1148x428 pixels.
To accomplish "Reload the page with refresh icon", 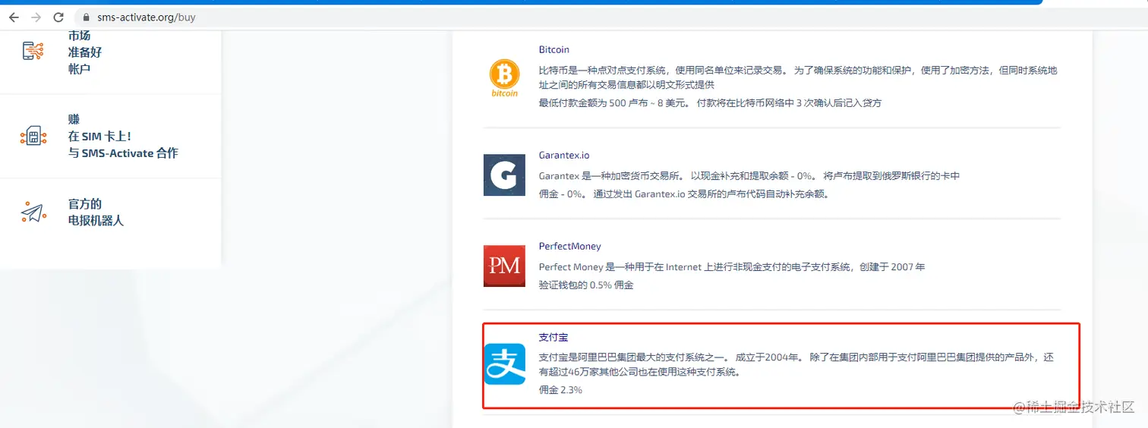I will coord(58,17).
